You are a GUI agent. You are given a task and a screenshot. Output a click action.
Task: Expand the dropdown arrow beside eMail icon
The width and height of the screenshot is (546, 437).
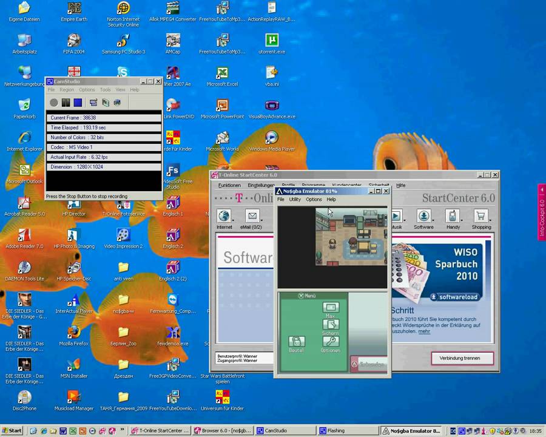(261, 220)
